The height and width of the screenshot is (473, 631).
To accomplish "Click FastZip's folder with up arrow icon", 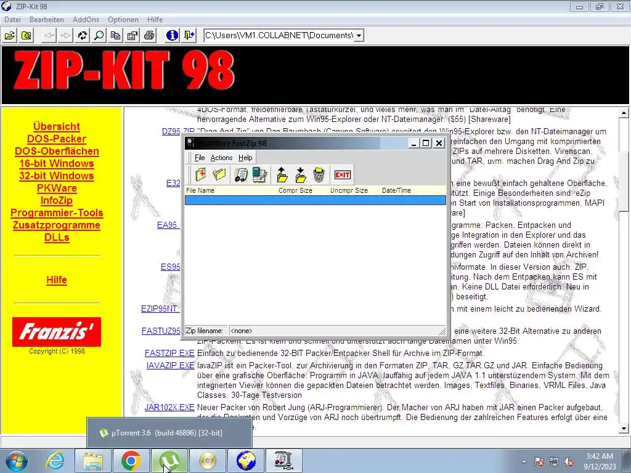I will [x=282, y=175].
